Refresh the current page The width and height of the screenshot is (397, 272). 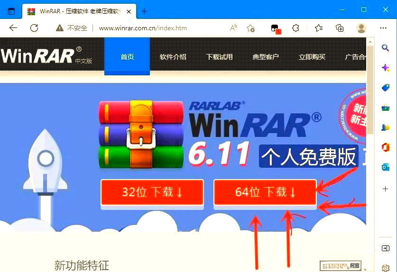[34, 28]
